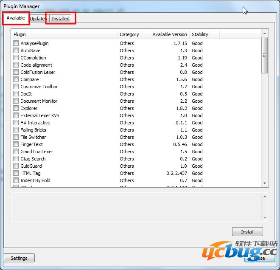Sort by the Plugin column header

tap(64, 34)
